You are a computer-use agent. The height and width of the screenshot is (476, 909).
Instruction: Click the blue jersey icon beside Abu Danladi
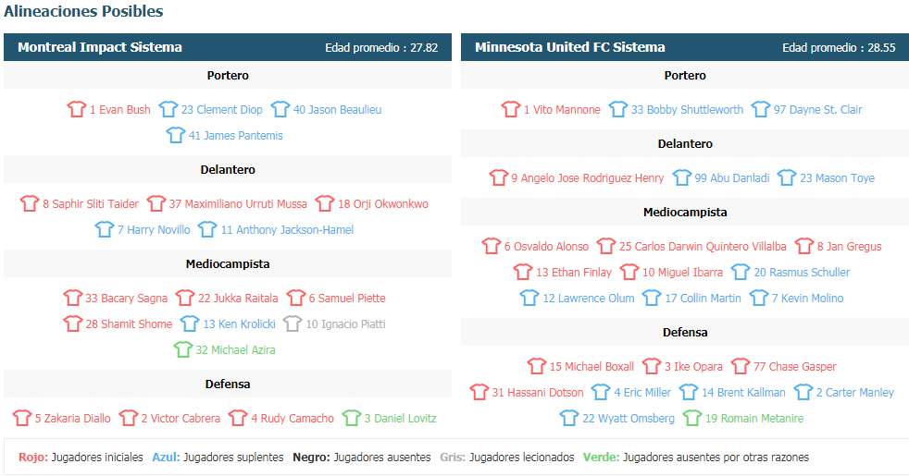click(681, 177)
